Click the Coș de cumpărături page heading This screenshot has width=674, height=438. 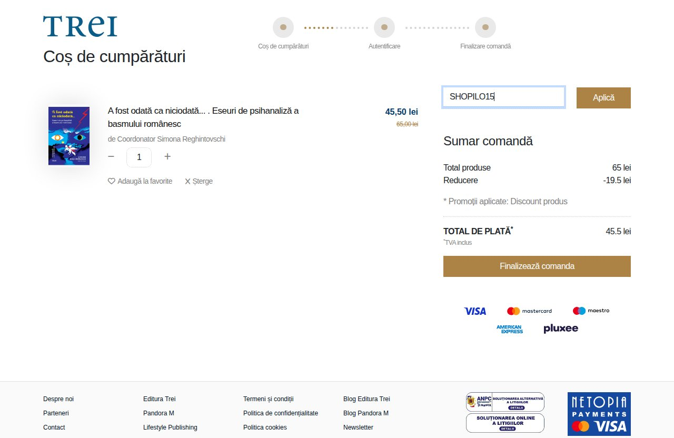click(114, 57)
